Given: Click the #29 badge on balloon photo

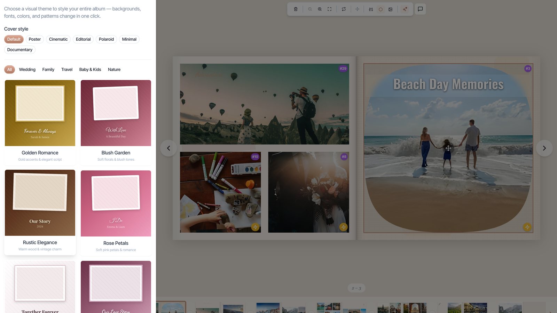Looking at the screenshot, I should point(343,69).
